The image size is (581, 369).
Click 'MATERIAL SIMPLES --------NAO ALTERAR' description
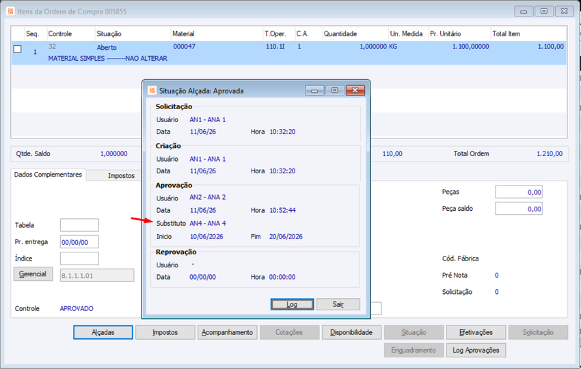tap(108, 59)
